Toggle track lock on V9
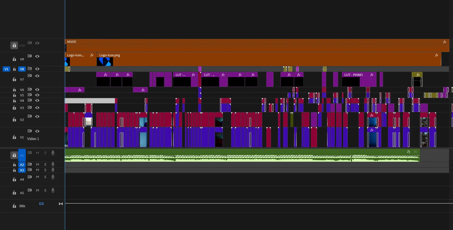Image resolution: width=453 pixels, height=230 pixels. [14, 59]
